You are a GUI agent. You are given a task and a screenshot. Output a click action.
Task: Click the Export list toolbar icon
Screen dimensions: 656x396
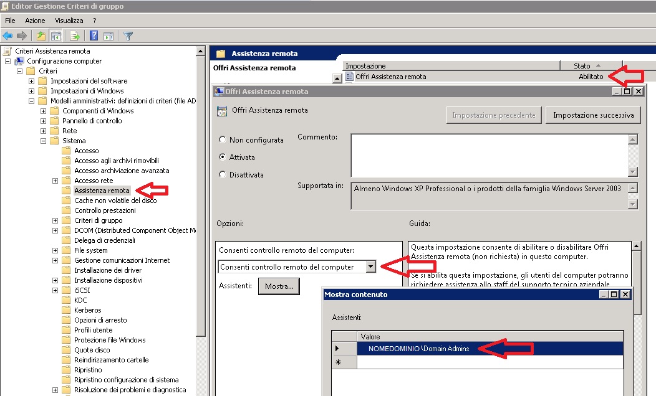click(75, 35)
